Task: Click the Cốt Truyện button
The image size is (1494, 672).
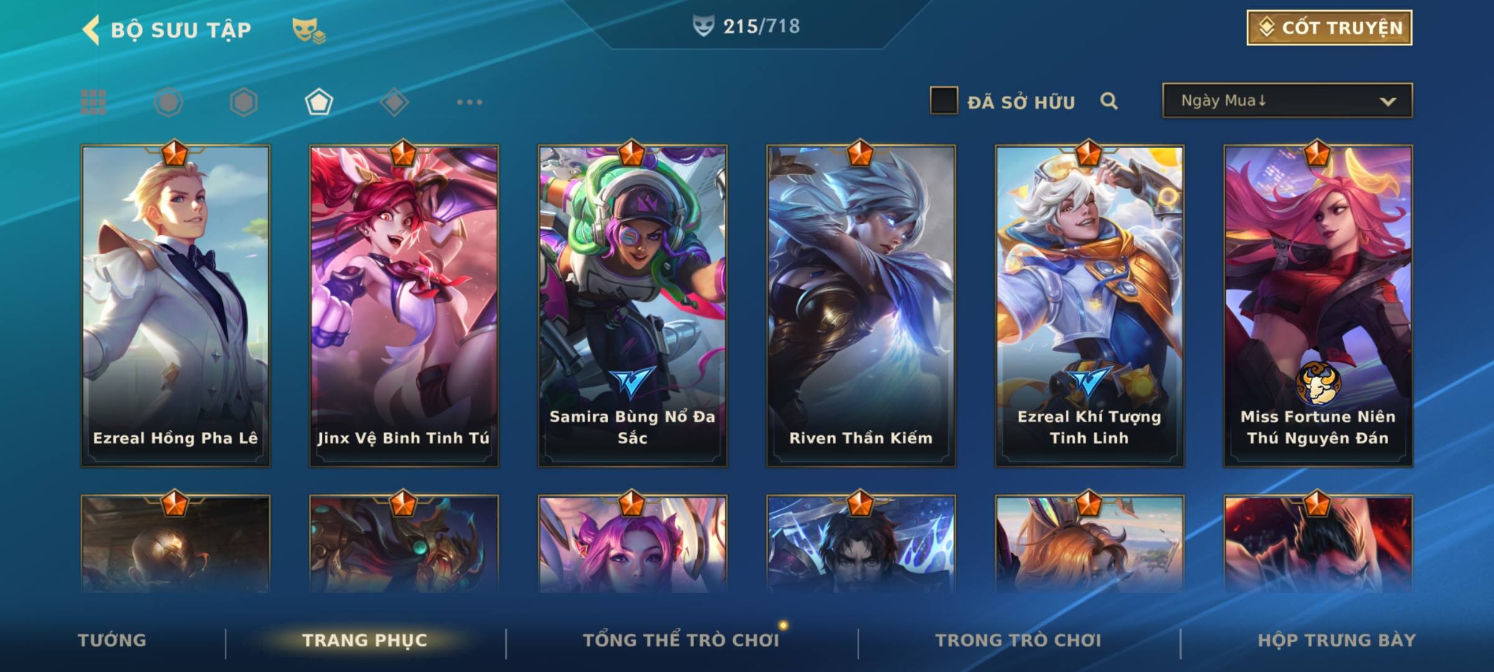Action: [1329, 28]
